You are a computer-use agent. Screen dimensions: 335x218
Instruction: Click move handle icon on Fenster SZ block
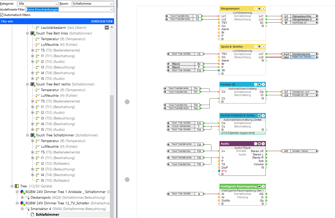pyautogui.click(x=255, y=84)
